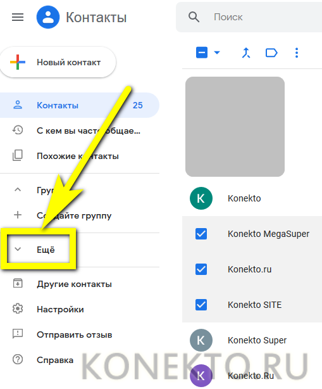Image resolution: width=322 pixels, height=389 pixels.
Task: Open the hamburger main menu
Action: [18, 17]
